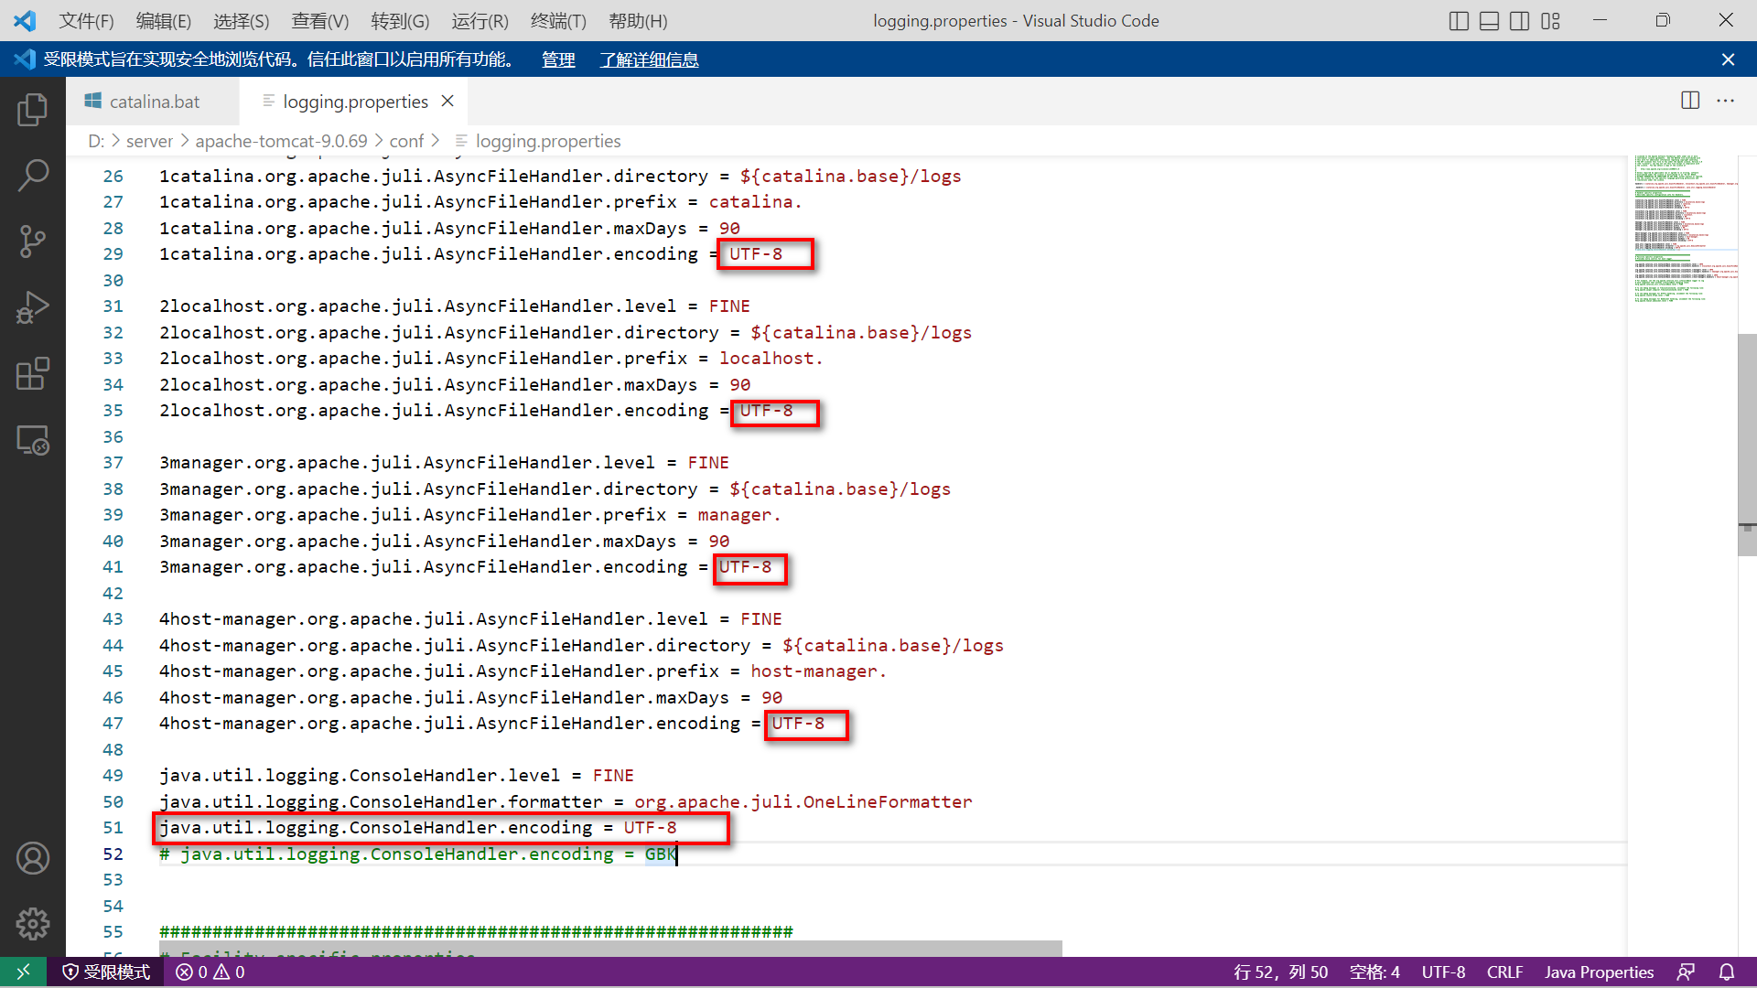Viewport: 1757px width, 988px height.
Task: Click the Manage gear icon
Action: (x=32, y=924)
